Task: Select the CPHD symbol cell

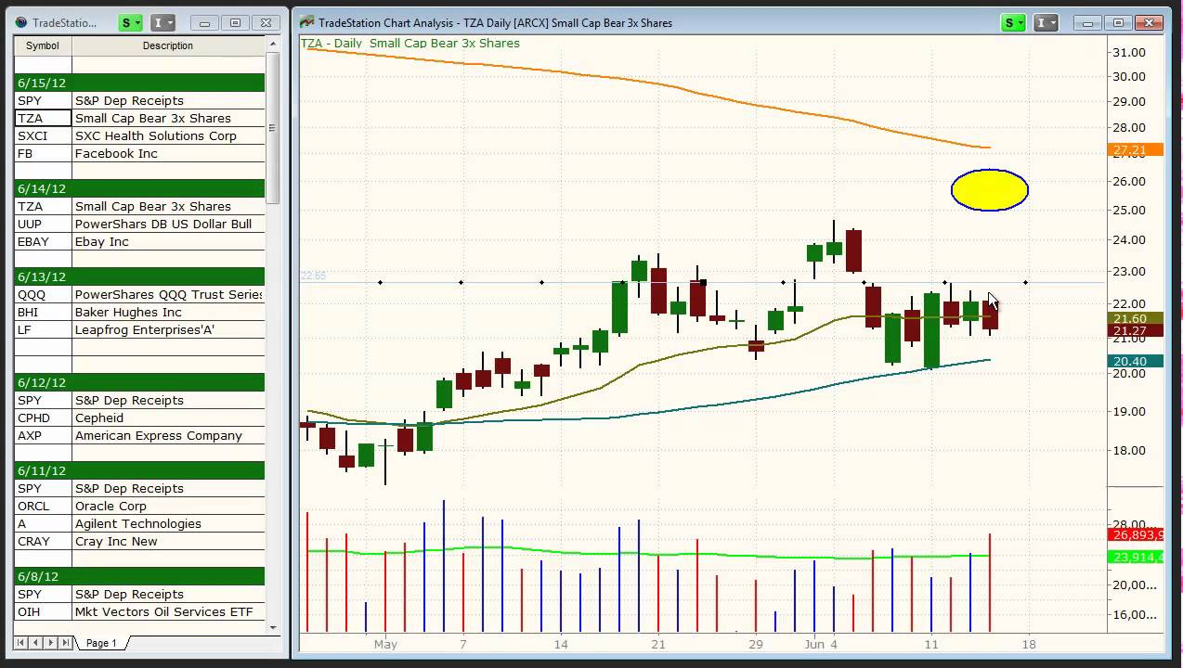Action: (43, 417)
